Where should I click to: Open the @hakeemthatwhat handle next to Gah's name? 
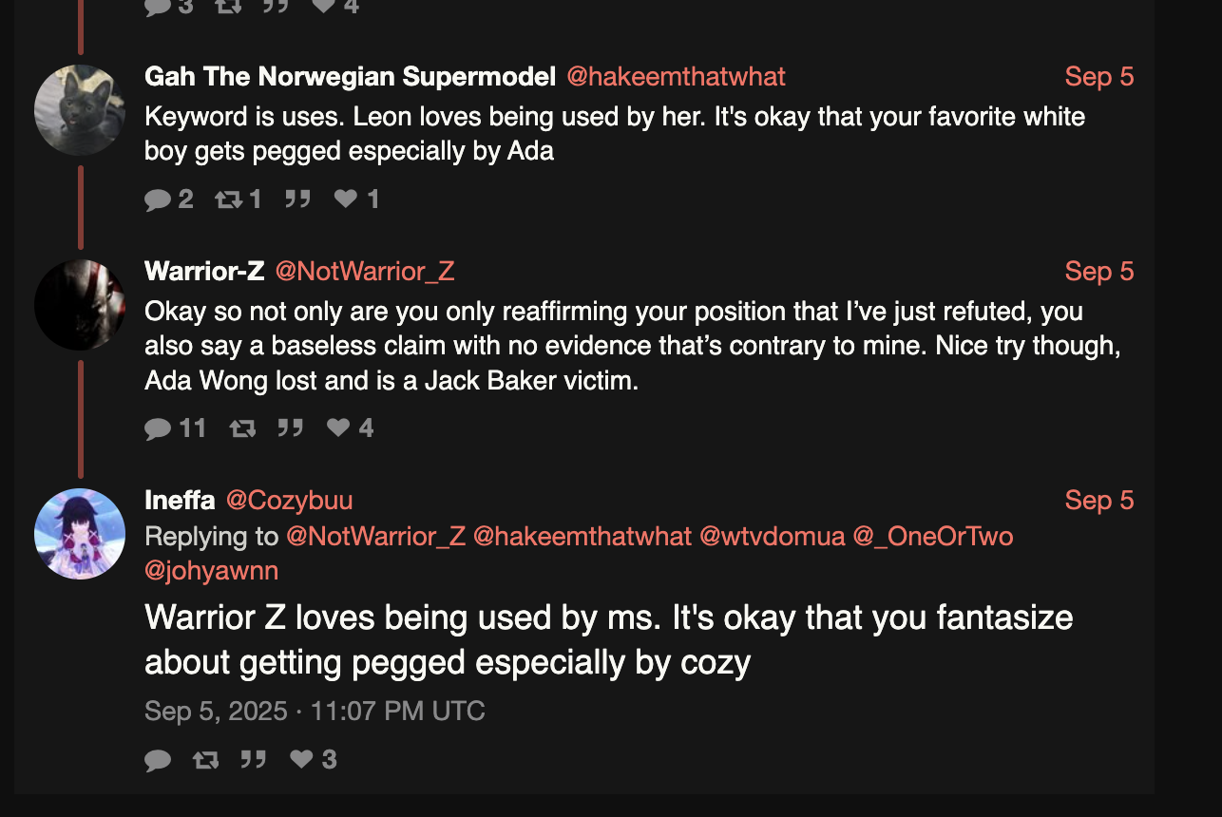click(676, 77)
